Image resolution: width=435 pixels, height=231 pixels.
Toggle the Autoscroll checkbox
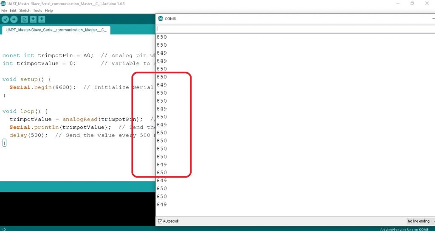[160, 221]
